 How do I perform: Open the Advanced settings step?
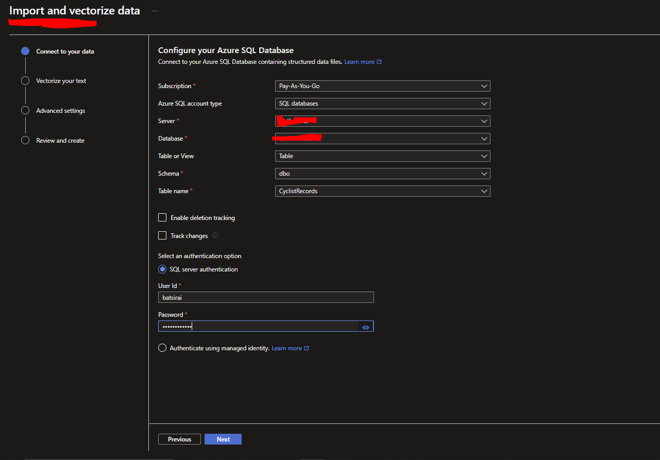[x=61, y=111]
